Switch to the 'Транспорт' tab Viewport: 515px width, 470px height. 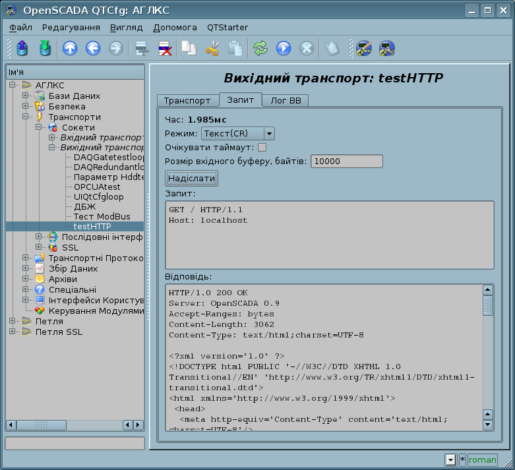[187, 101]
